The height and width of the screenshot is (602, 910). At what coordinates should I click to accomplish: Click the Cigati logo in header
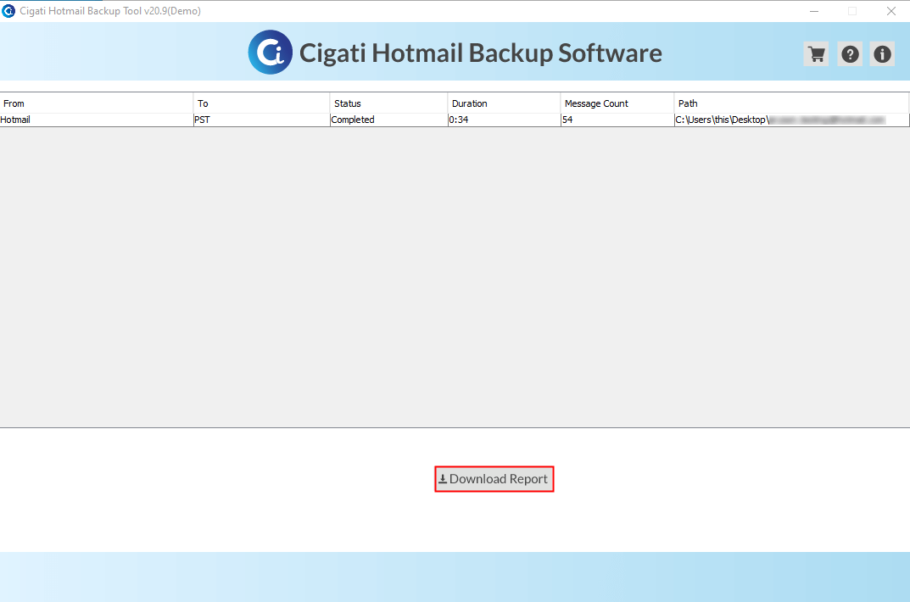pos(271,53)
